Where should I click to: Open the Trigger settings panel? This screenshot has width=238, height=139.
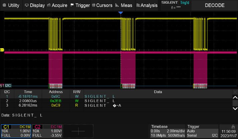(202, 131)
